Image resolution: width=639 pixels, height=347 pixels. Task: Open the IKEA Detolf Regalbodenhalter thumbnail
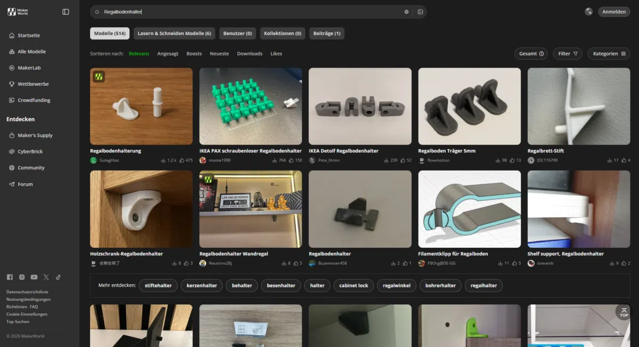(x=360, y=106)
